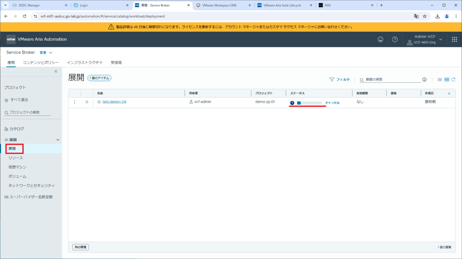
Task: Click キャンセル to cancel the deployment
Action: pos(332,103)
